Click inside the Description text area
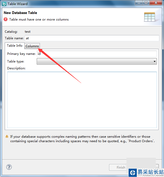 tap(82, 100)
